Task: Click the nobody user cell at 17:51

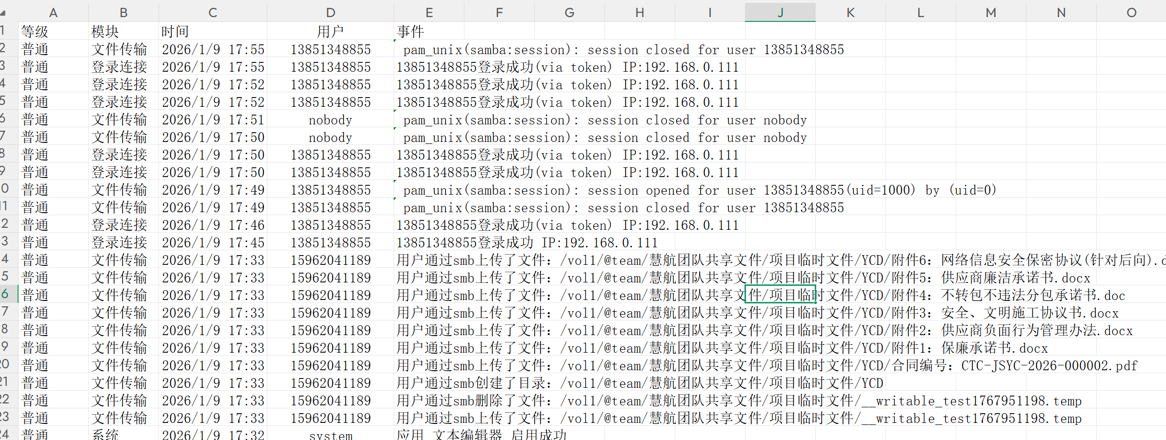Action: click(x=330, y=120)
